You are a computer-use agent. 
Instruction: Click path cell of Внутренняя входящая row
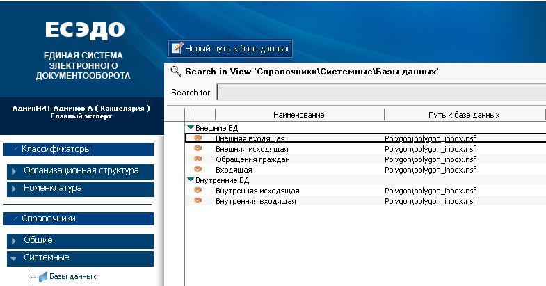[x=430, y=201]
